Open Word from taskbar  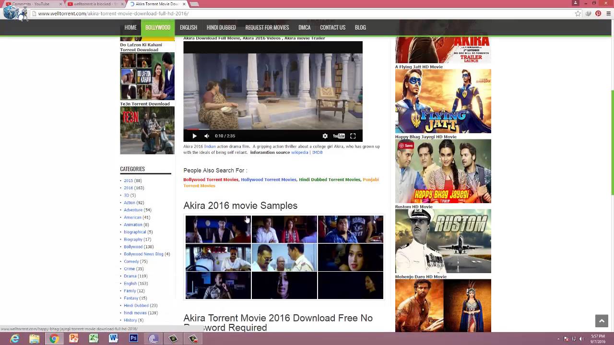pos(113,339)
